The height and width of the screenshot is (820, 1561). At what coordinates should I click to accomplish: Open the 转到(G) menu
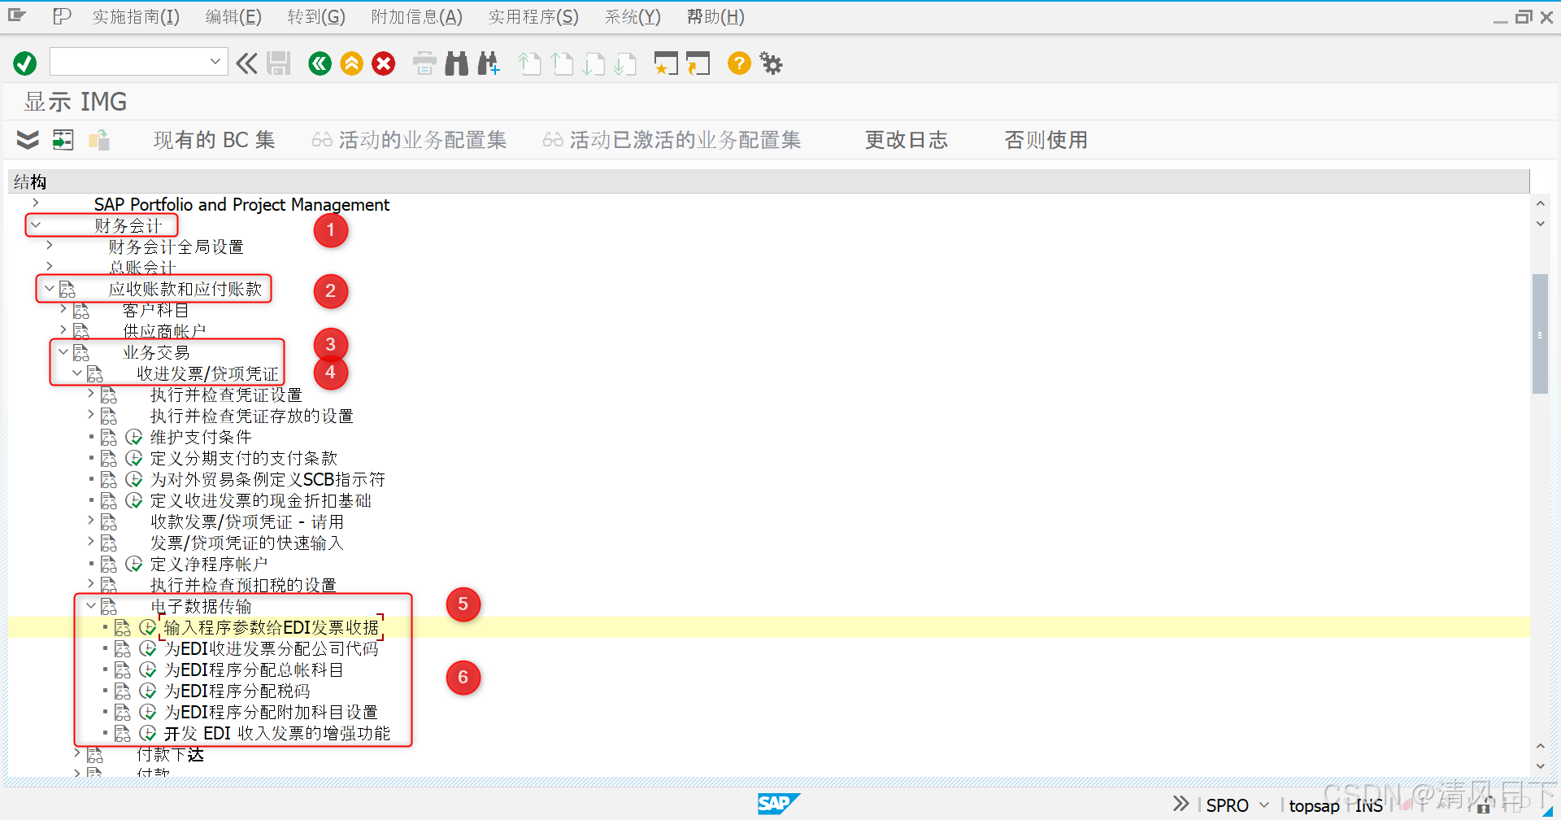coord(316,17)
